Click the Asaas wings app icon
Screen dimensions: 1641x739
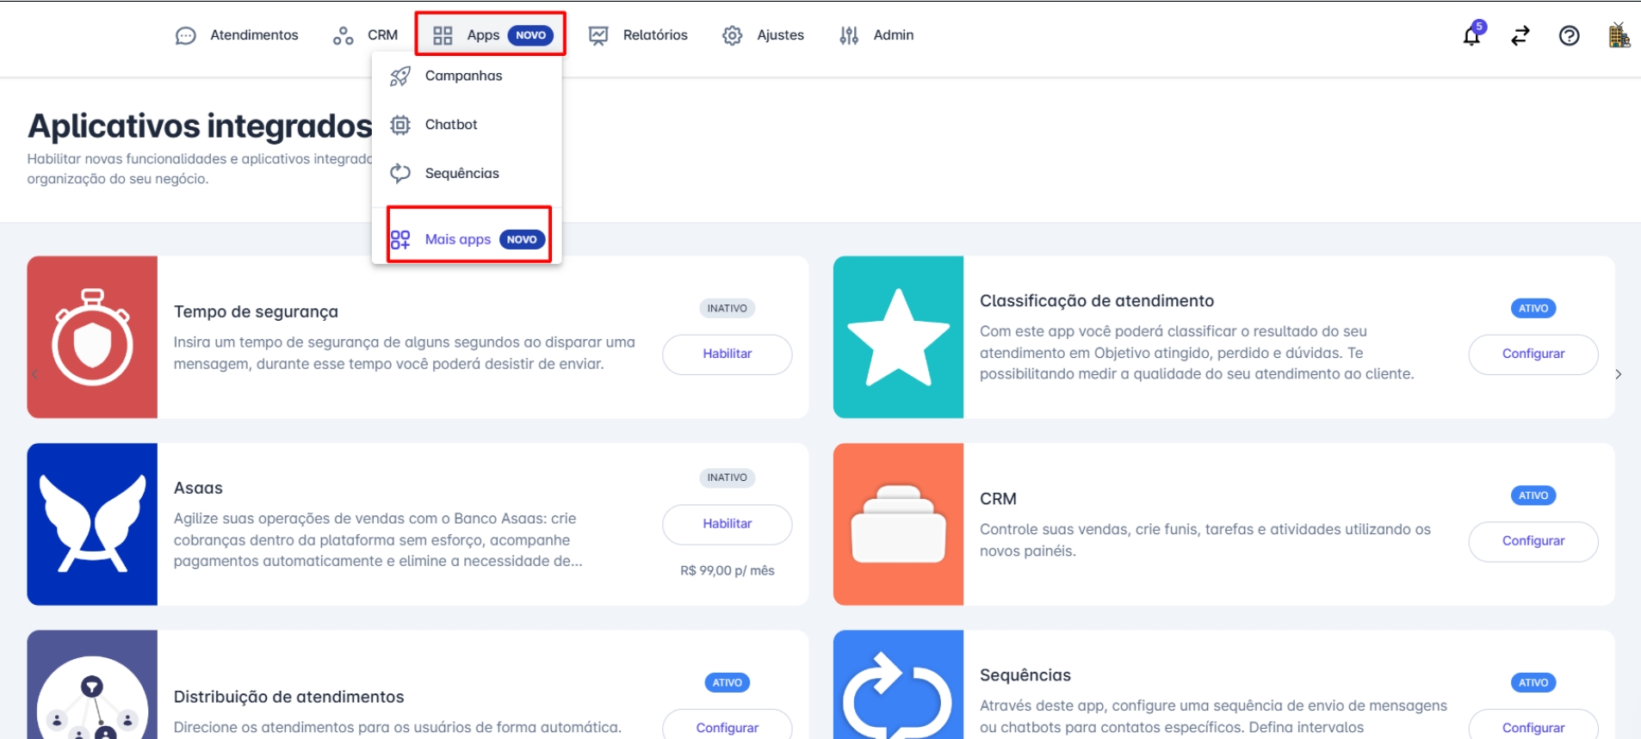(92, 524)
